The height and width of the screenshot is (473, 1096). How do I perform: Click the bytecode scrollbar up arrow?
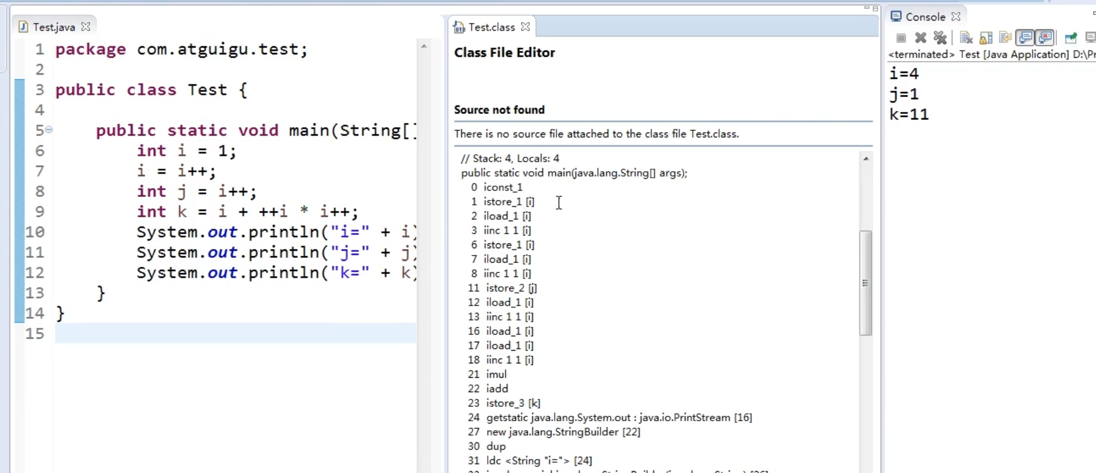coord(866,158)
